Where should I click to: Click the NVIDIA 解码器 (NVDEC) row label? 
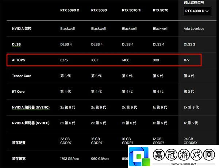pyautogui.click(x=31, y=123)
